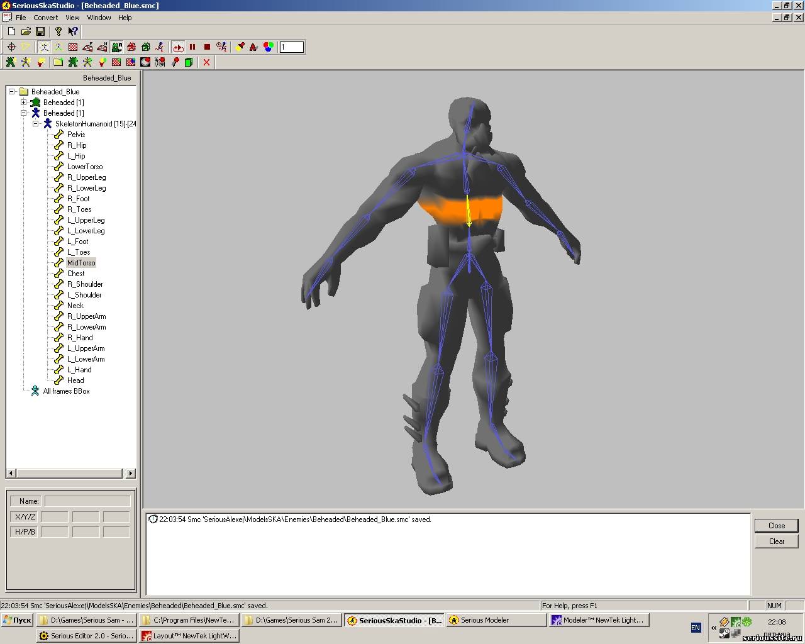
Task: Toggle the ground plane F button
Action: (x=87, y=47)
